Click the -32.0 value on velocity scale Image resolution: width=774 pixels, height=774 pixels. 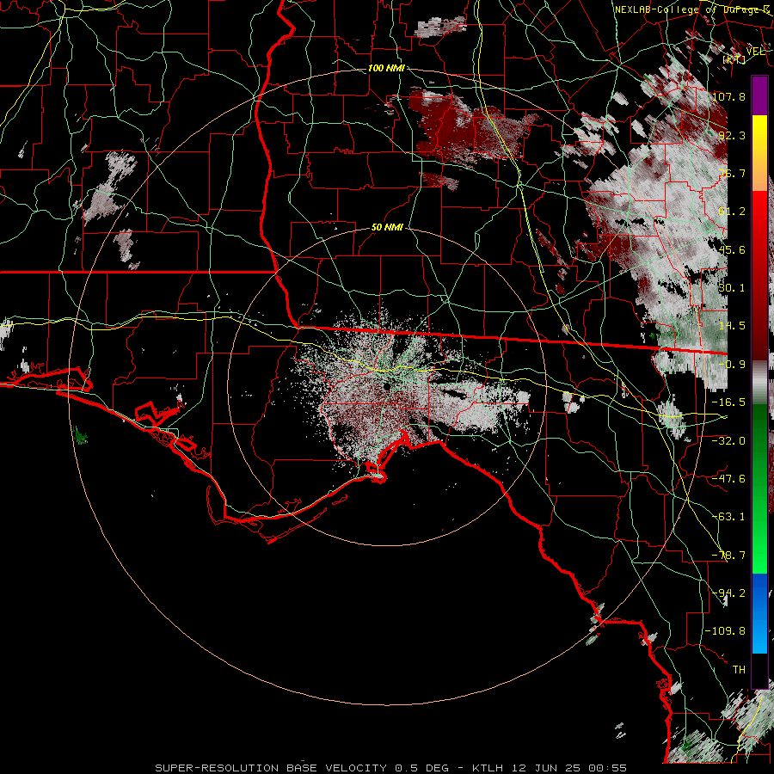click(x=728, y=440)
